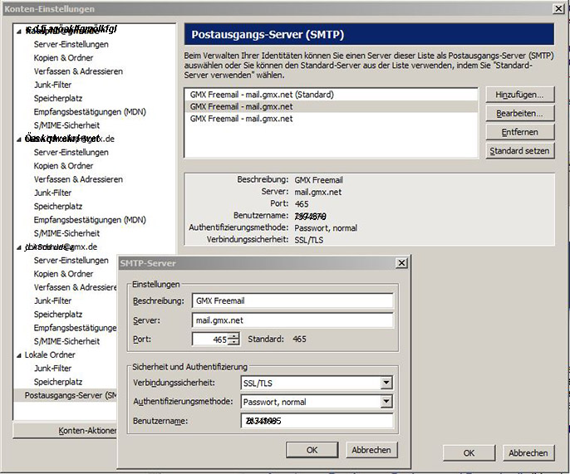Collapse the Lokale Ordner tree node
Screen dimensions: 570x474
(18, 354)
